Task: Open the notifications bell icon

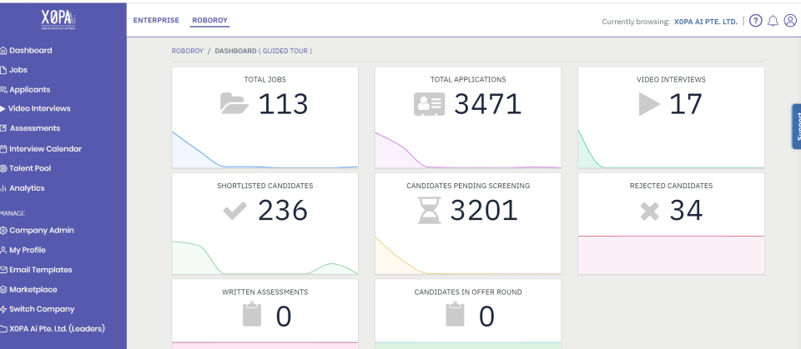Action: pyautogui.click(x=773, y=21)
